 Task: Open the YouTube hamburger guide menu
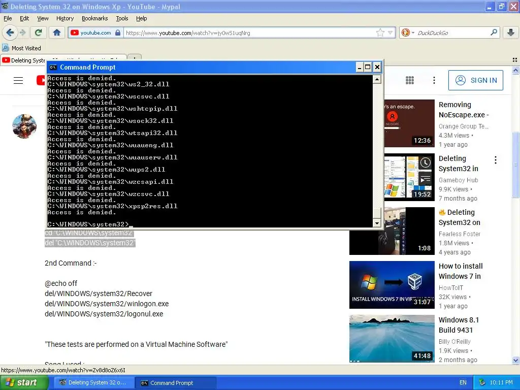coord(18,80)
